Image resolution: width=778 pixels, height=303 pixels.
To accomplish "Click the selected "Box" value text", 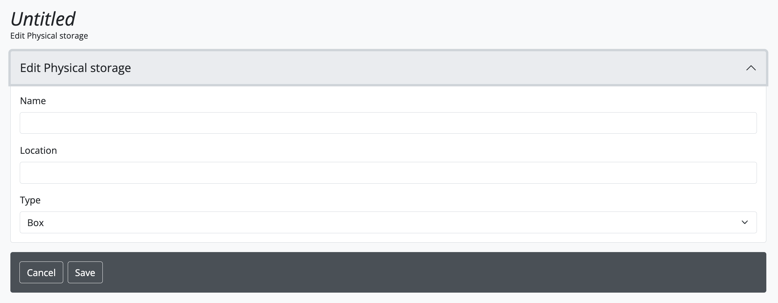I will [36, 223].
